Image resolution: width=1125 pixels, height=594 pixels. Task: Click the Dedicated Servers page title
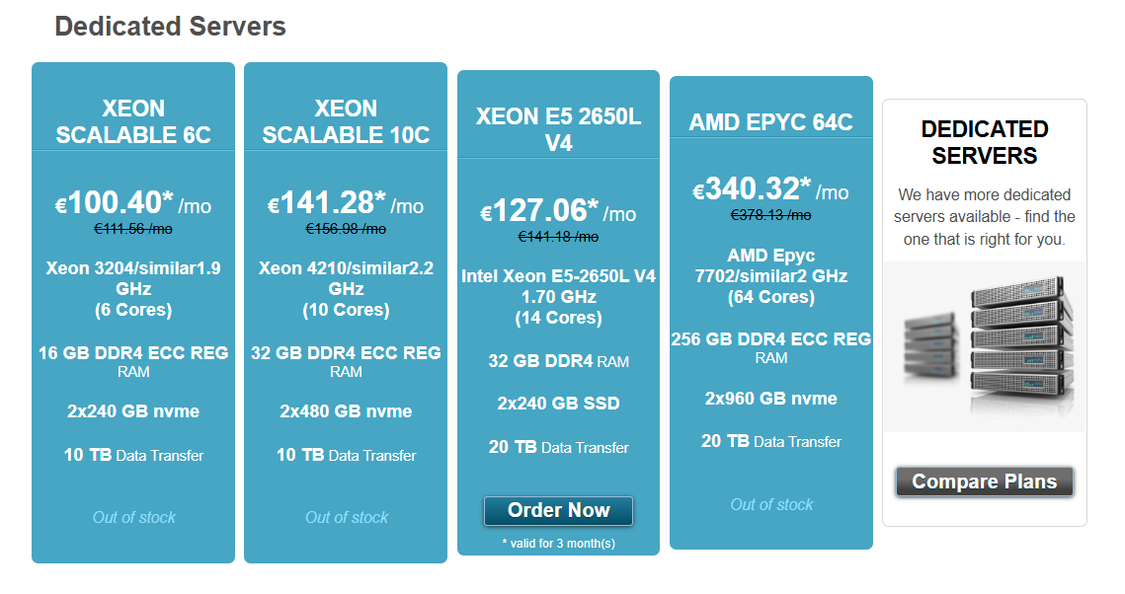170,27
